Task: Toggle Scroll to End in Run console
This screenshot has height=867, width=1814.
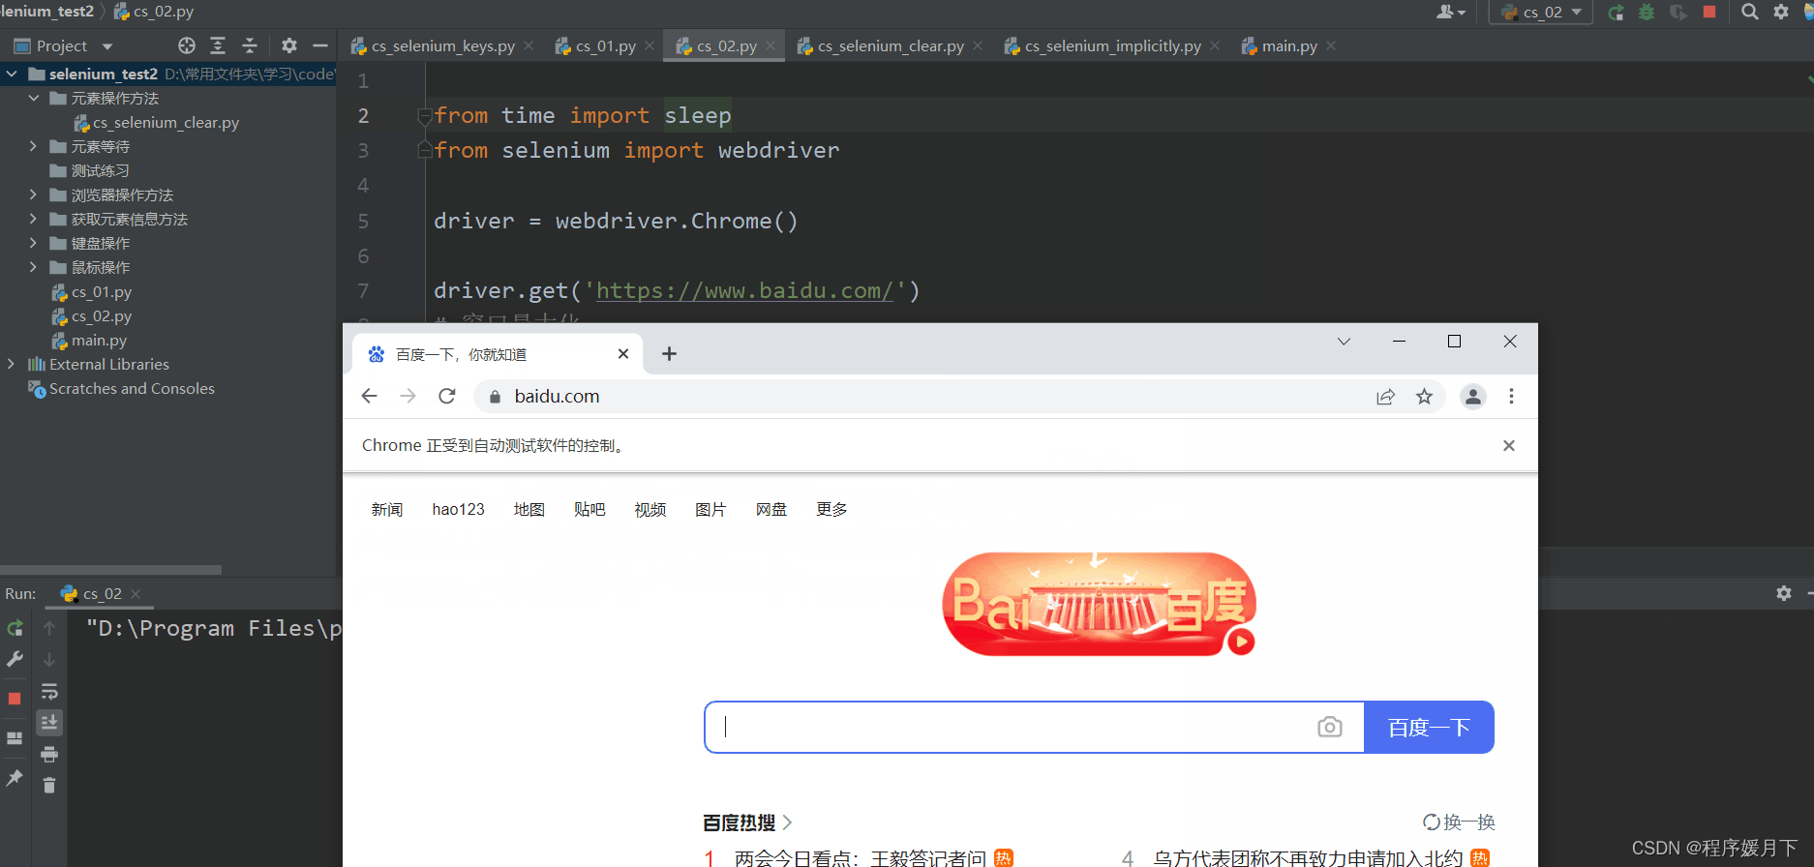Action: tap(49, 722)
